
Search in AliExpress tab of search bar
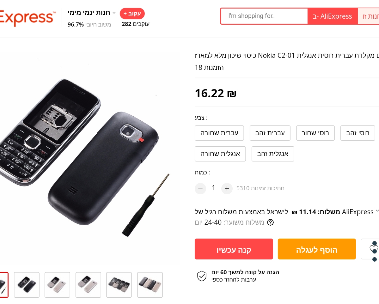point(333,16)
